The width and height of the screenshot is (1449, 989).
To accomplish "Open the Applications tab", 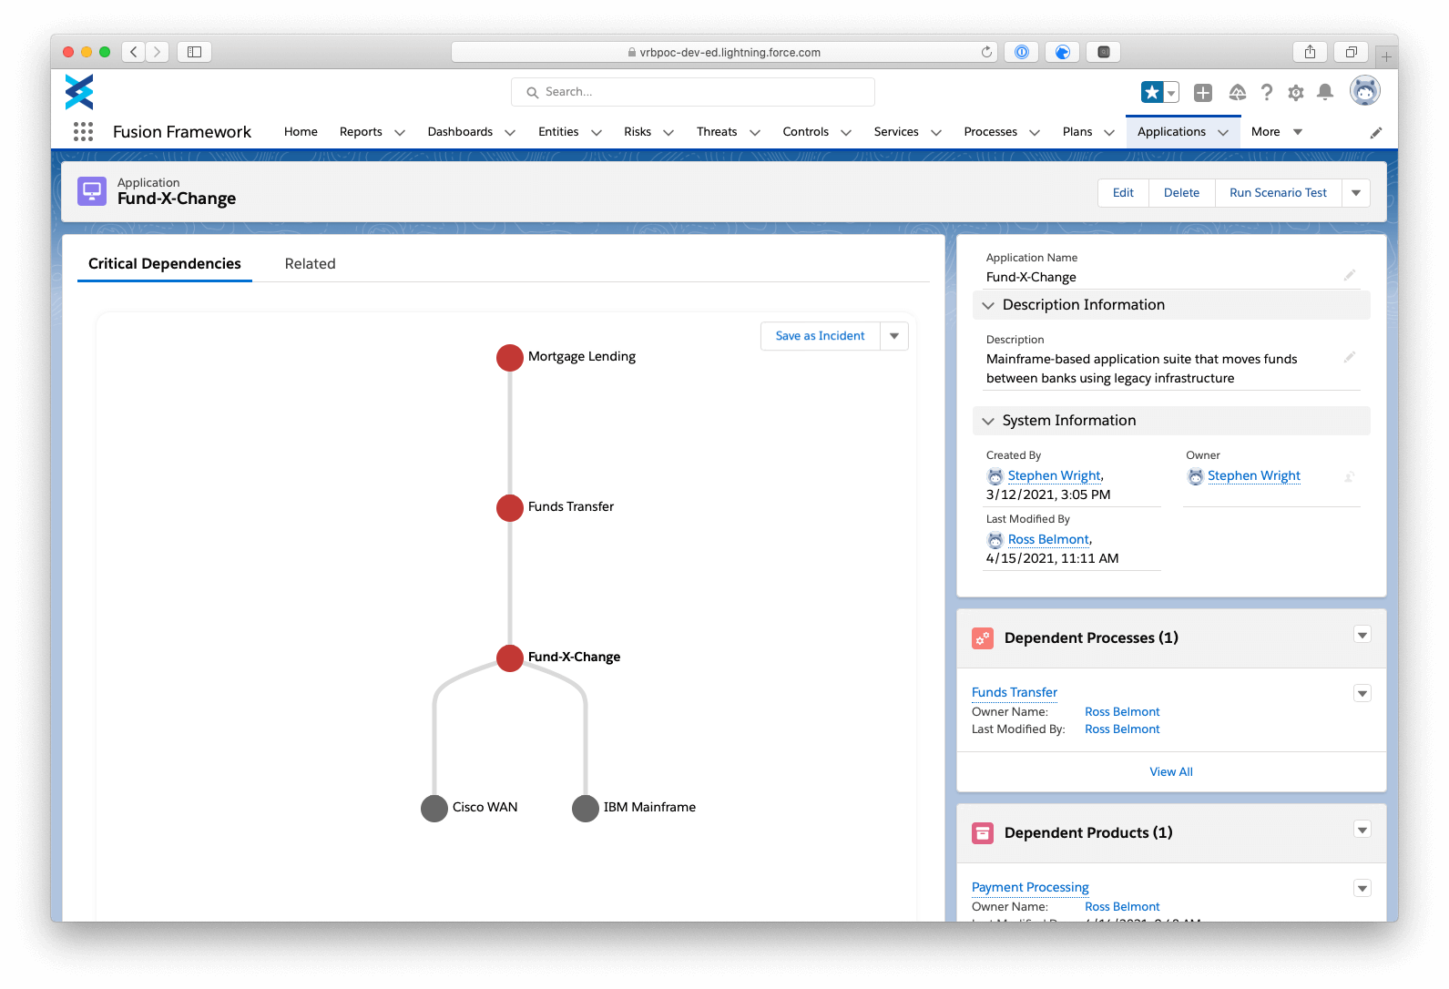I will pos(1171,132).
